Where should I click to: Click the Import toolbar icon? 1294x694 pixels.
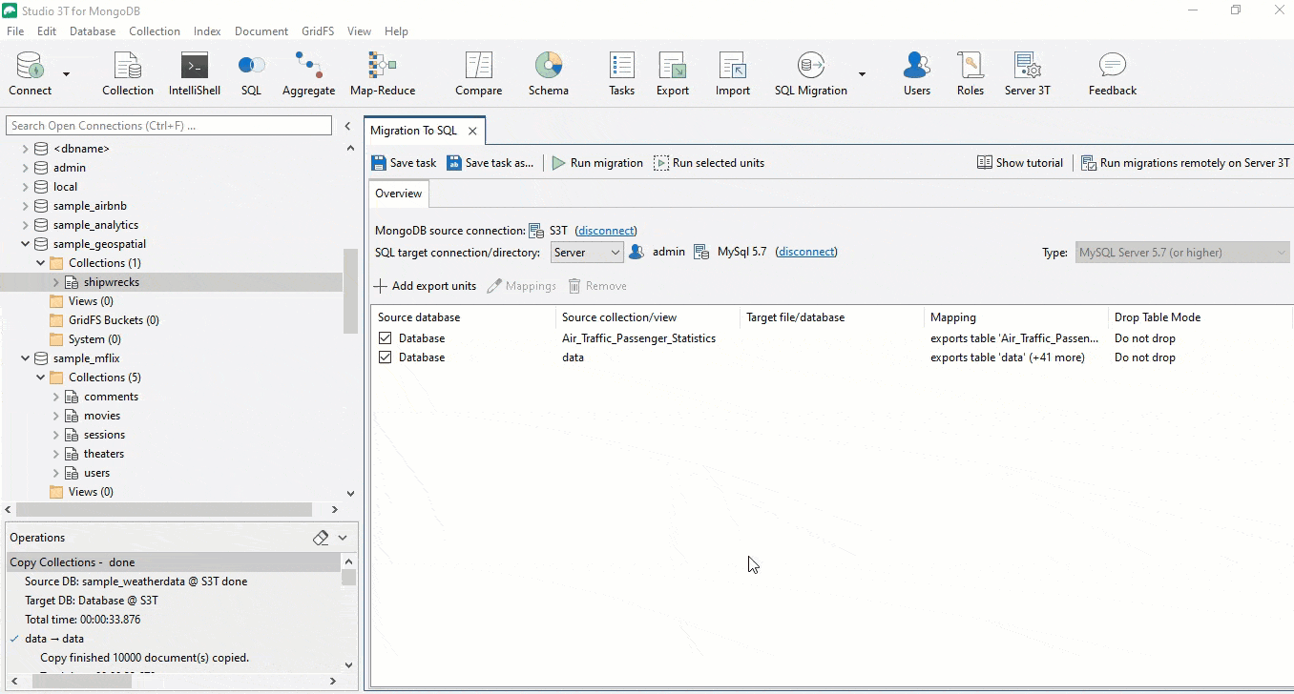tap(733, 74)
